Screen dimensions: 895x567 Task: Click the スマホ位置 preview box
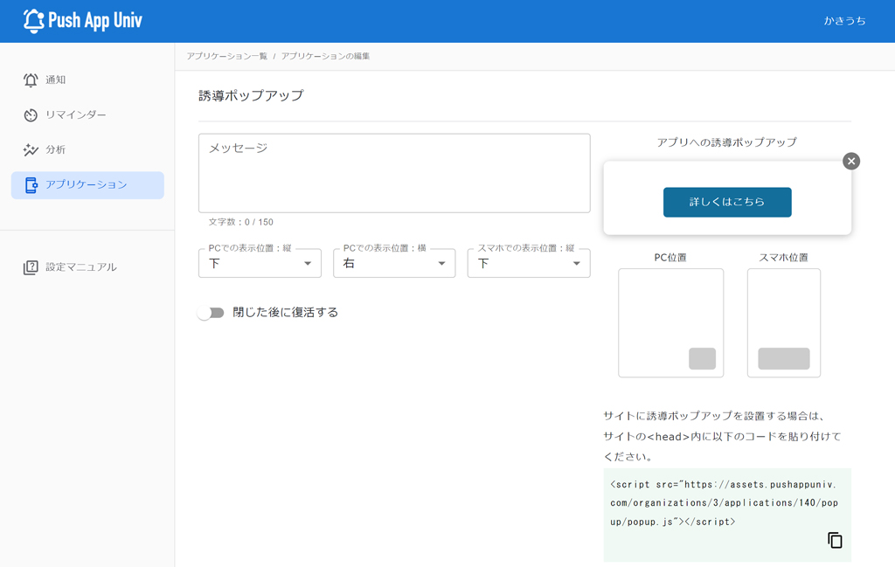pos(784,323)
